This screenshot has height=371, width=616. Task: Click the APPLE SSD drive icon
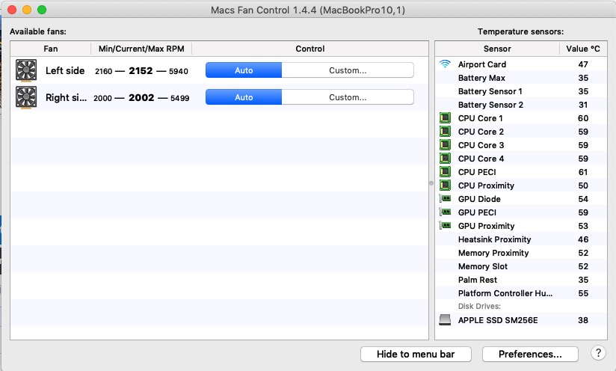pos(445,319)
